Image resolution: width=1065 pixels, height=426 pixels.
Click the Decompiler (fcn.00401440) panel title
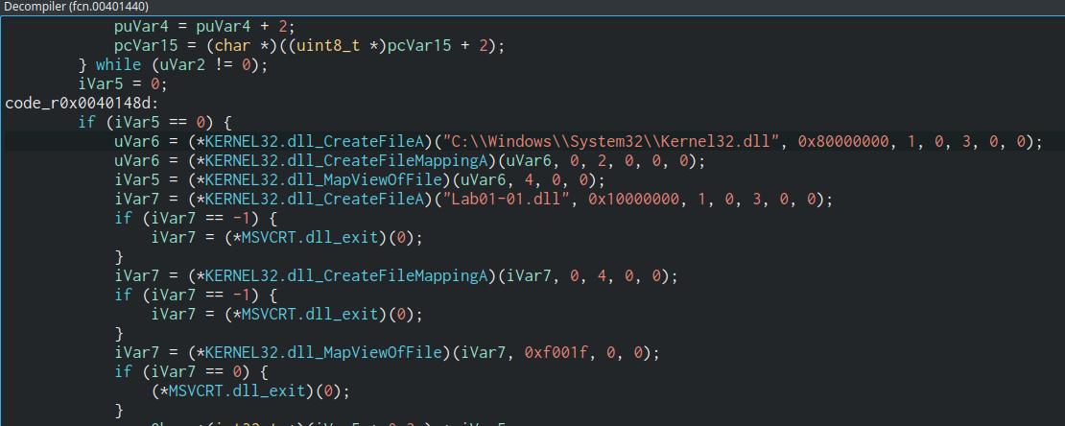[75, 7]
